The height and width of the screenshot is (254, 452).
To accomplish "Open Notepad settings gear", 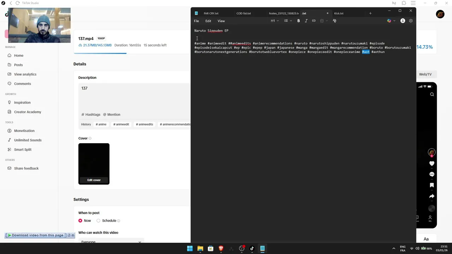I will click(x=411, y=21).
